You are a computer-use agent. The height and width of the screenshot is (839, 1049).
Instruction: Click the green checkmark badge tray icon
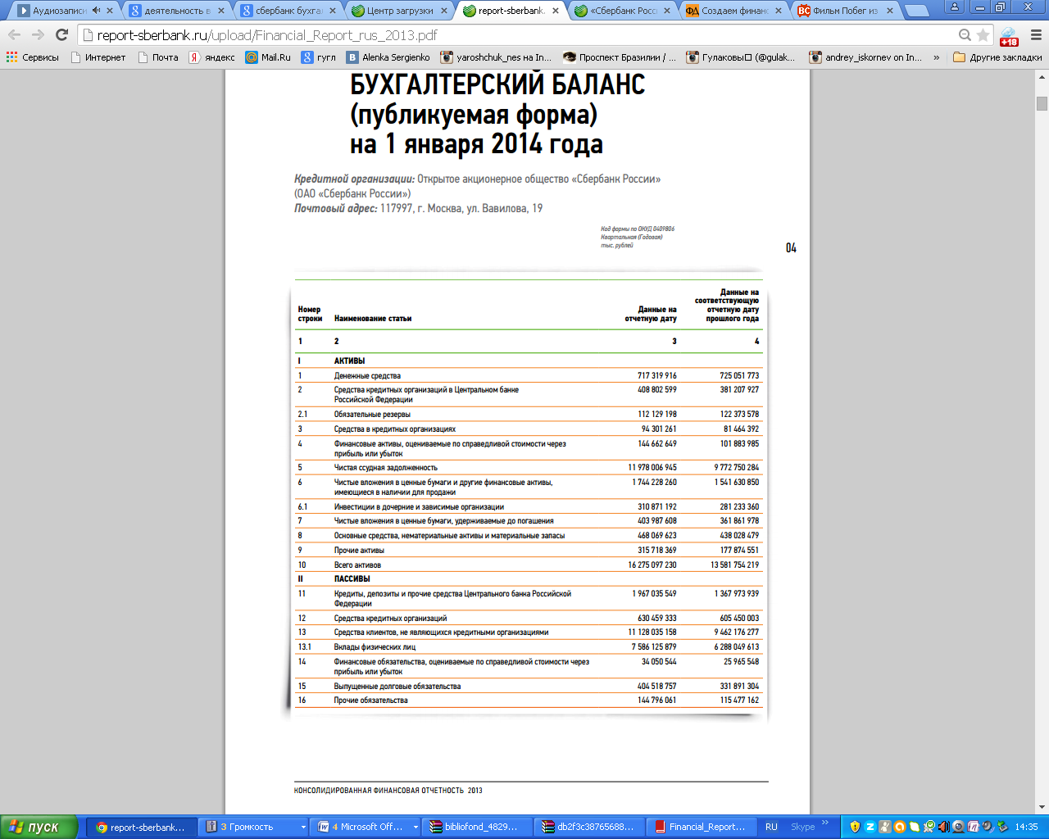tap(929, 827)
